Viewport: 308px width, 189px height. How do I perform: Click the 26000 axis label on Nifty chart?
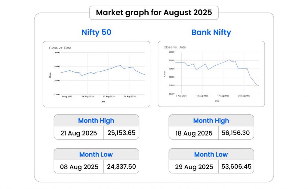point(57,53)
